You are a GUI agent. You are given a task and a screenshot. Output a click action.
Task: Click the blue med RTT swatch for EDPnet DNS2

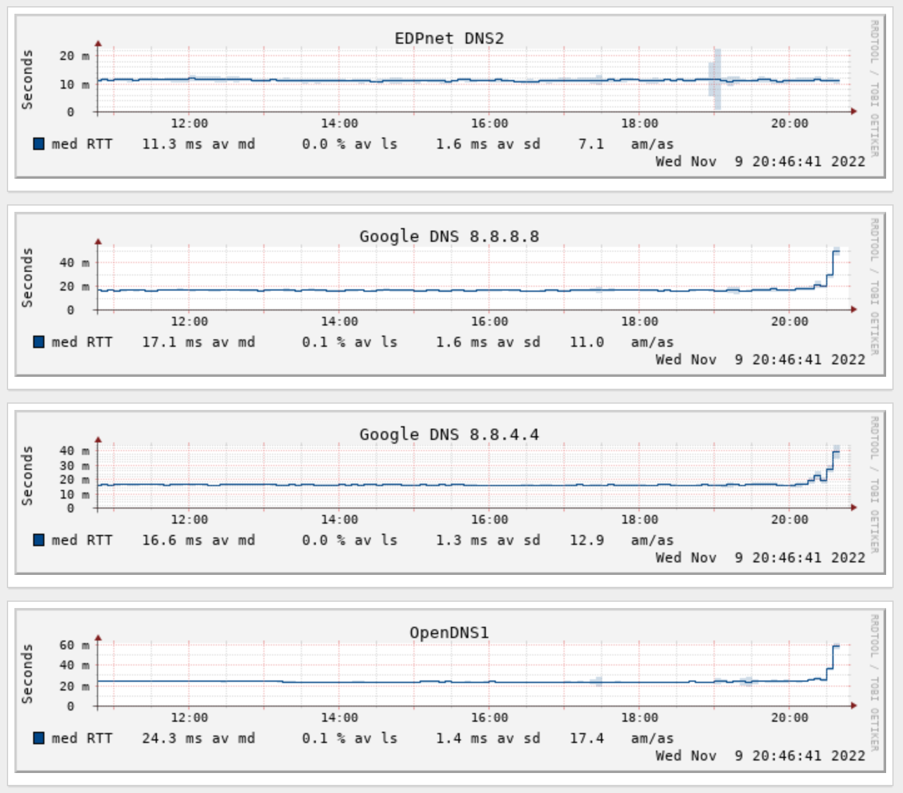pos(39,144)
